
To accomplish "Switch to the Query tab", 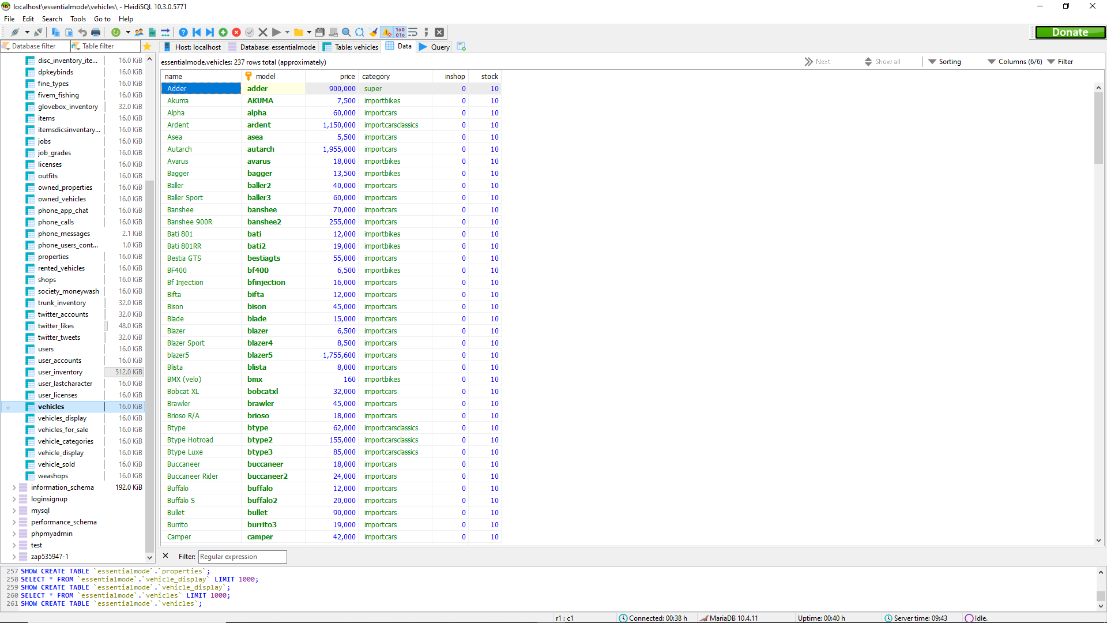I will coord(435,47).
